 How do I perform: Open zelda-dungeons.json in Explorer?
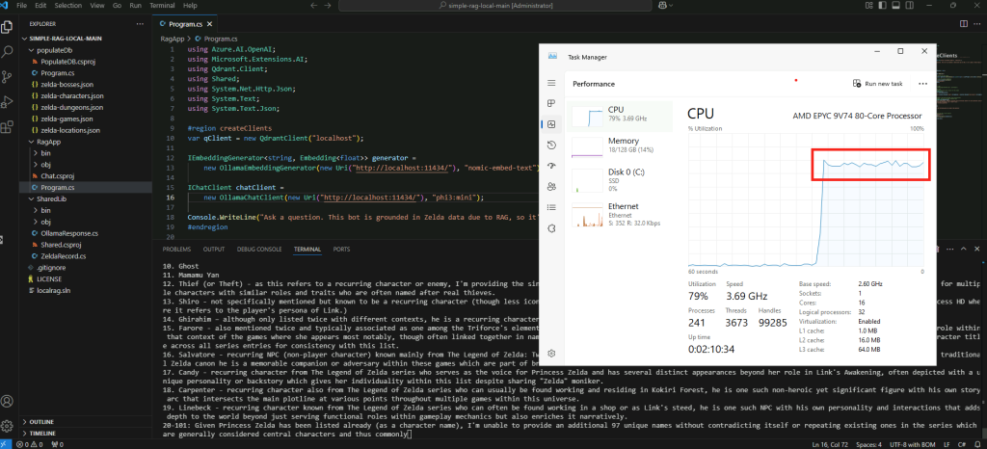(71, 108)
